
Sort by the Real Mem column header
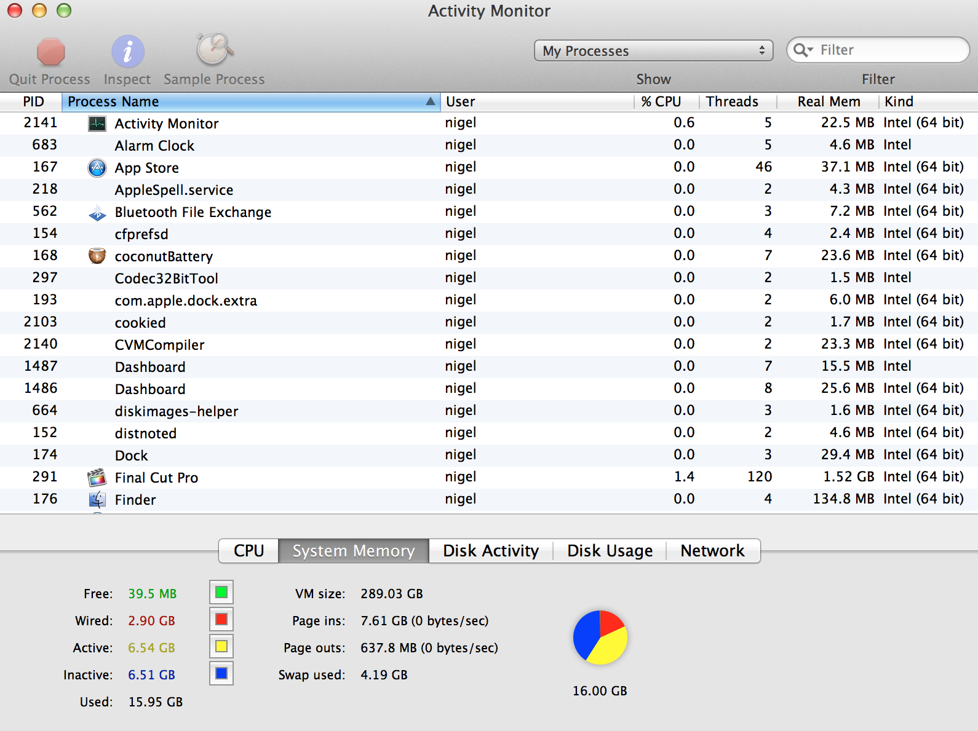(827, 101)
